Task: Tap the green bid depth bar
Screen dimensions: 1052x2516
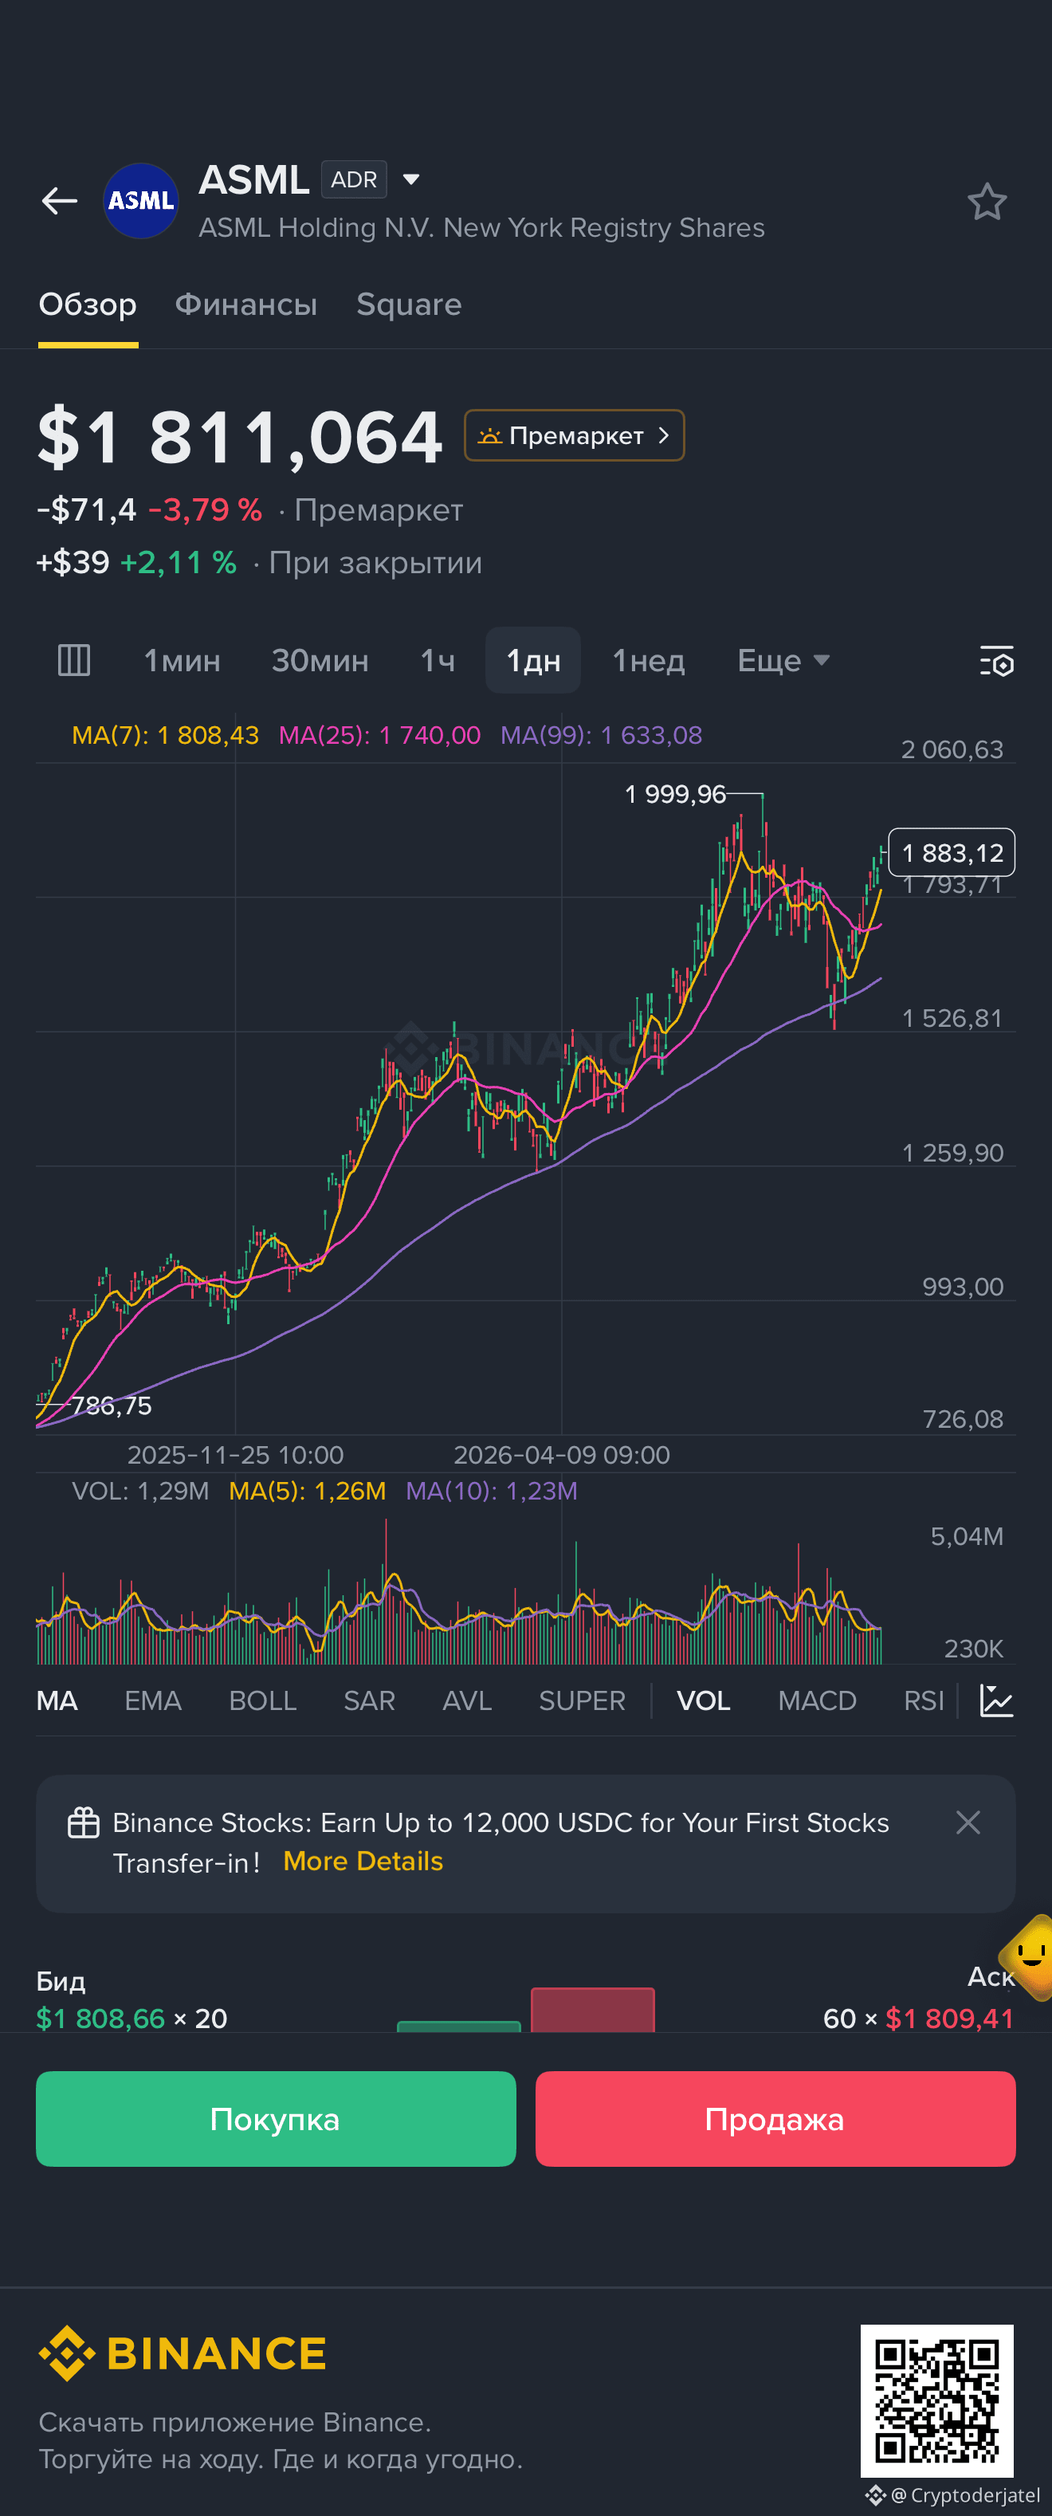Action: tap(458, 2027)
